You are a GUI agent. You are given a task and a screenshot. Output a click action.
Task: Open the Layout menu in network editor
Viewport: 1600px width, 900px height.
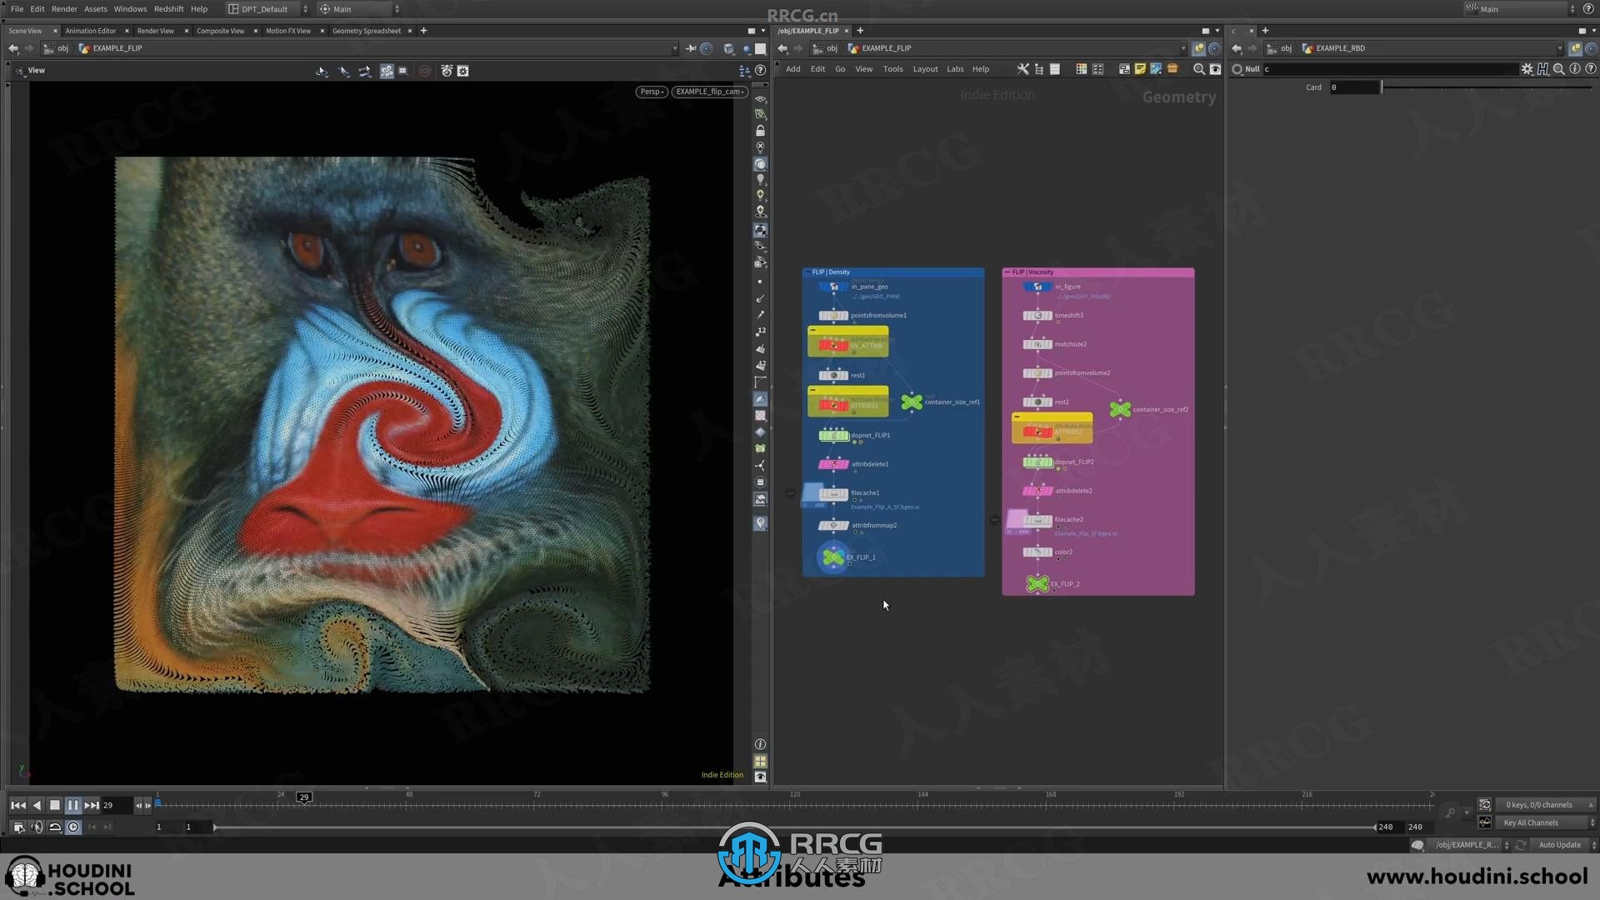tap(925, 69)
